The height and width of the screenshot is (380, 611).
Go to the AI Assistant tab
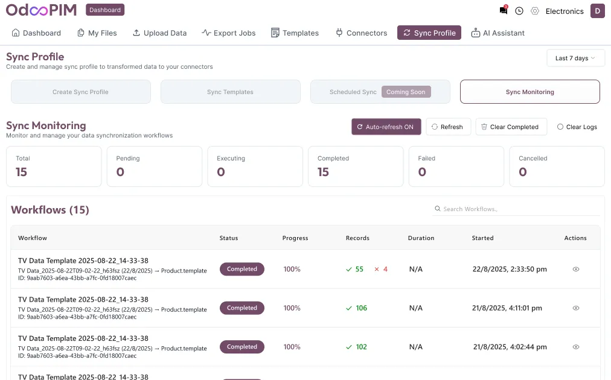point(497,33)
